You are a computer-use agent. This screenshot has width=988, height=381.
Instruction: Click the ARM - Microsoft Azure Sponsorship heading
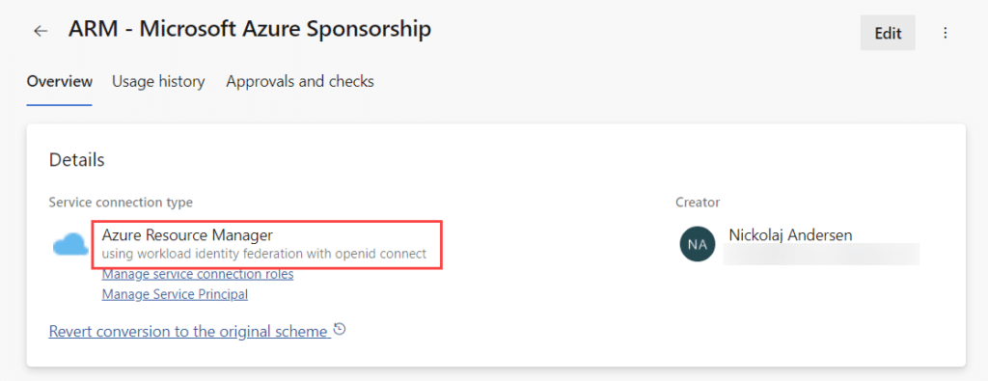point(250,30)
